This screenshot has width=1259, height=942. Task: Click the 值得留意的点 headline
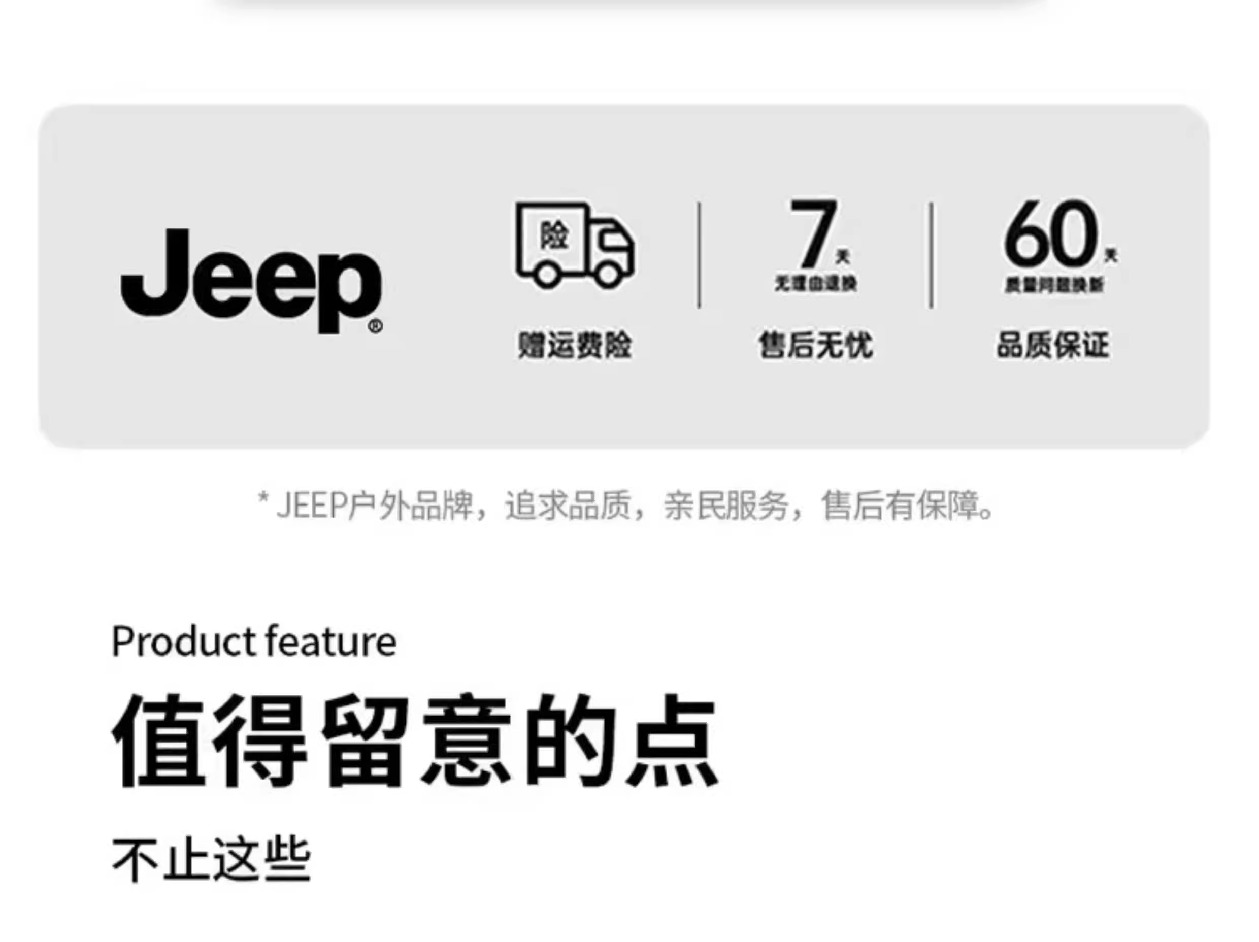tap(415, 740)
